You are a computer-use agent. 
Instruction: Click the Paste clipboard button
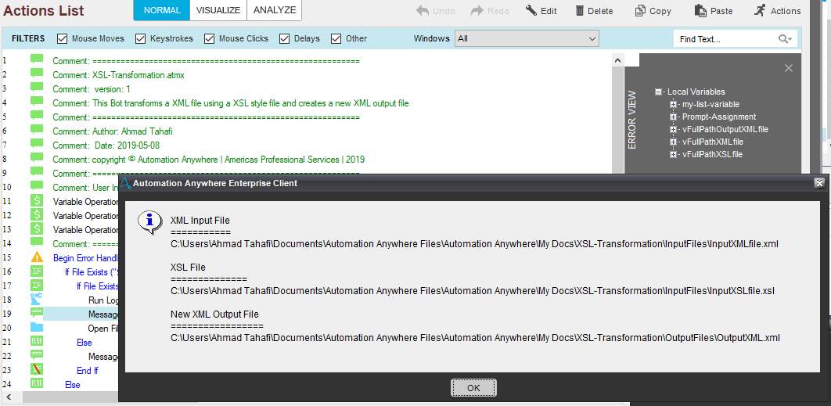714,11
